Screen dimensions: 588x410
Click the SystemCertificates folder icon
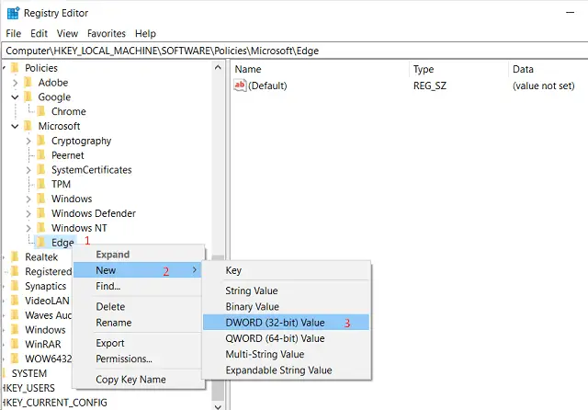click(41, 169)
